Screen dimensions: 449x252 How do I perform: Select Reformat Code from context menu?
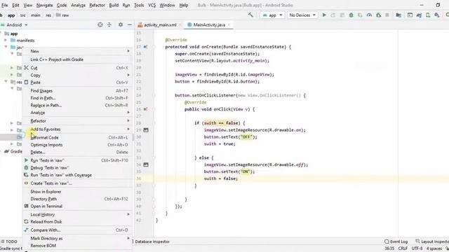77,137
